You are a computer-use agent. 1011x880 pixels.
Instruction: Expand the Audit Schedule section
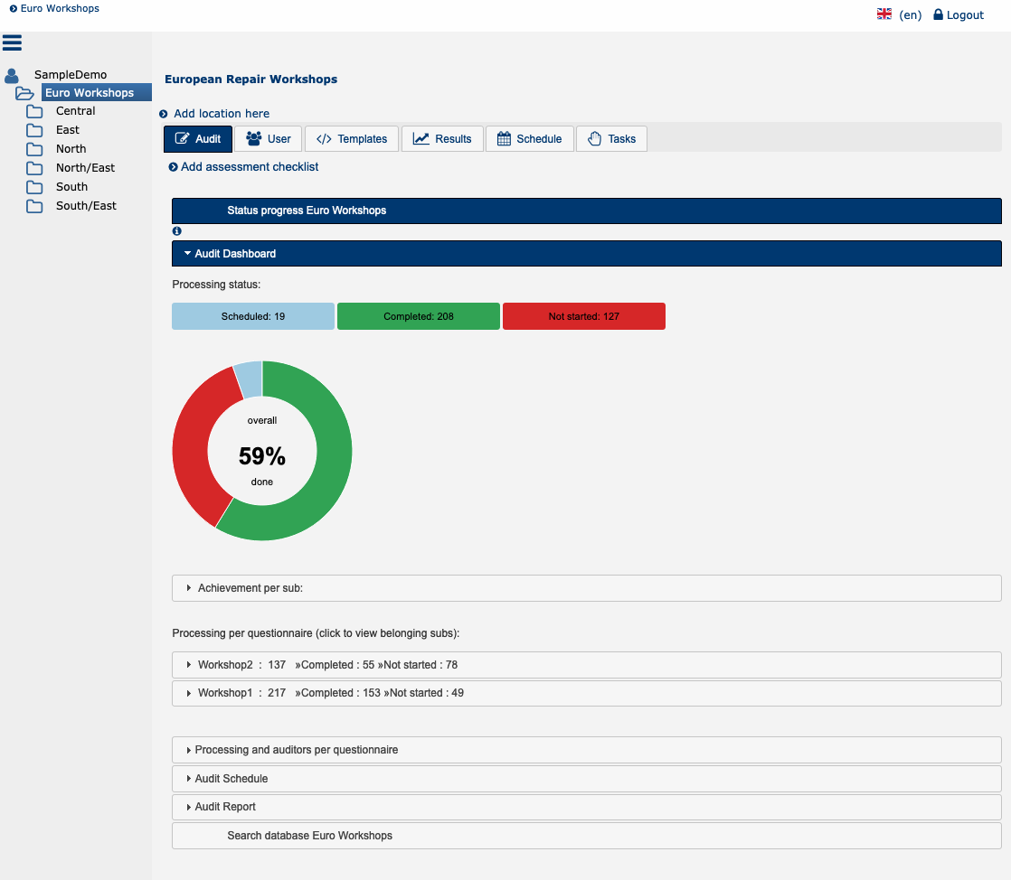point(231,779)
